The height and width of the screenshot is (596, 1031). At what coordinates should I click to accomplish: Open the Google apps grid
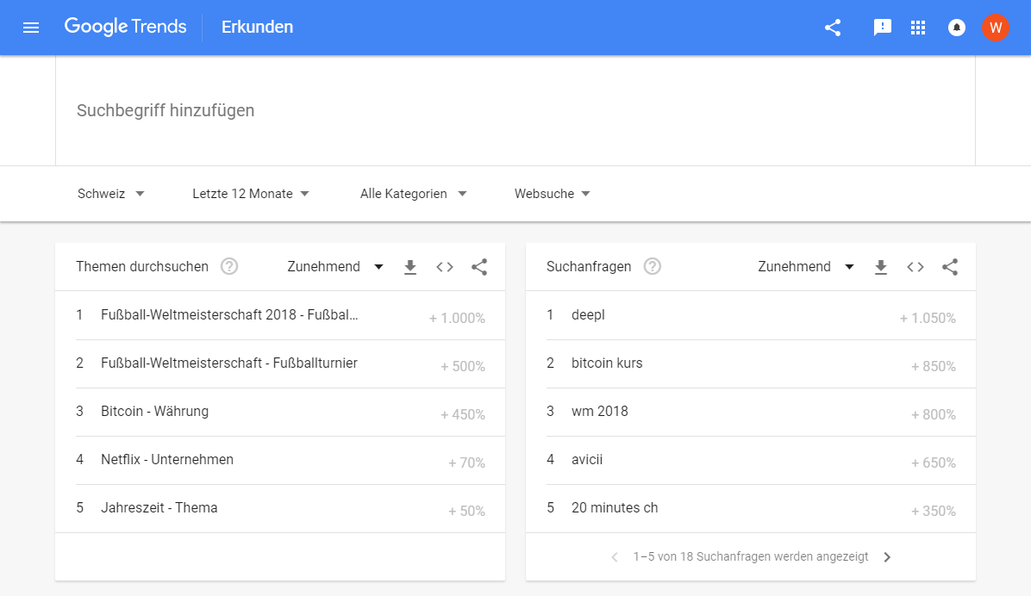918,27
